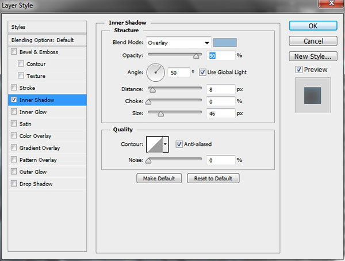The height and width of the screenshot is (261, 345).
Task: Enable the Color Overlay checkbox
Action: click(14, 135)
